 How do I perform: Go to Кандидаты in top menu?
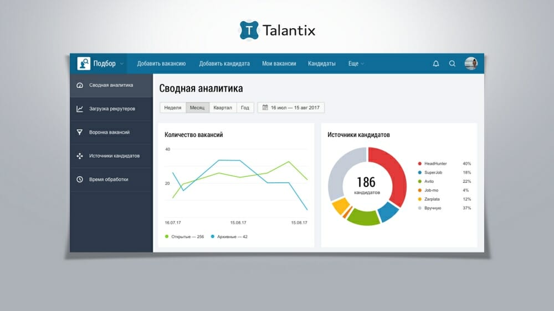(x=321, y=64)
